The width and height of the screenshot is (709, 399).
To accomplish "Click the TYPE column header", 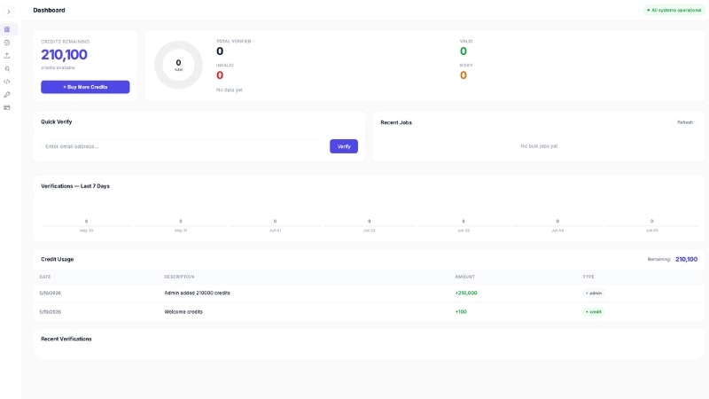I will point(588,277).
